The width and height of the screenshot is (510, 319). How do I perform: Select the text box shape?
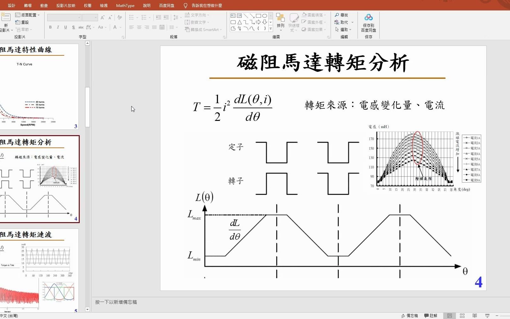point(233,16)
